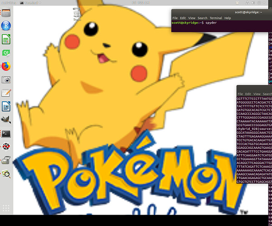Expand the system menu arrow in top bar
Screen dimensions: 272x226
(264, 3)
